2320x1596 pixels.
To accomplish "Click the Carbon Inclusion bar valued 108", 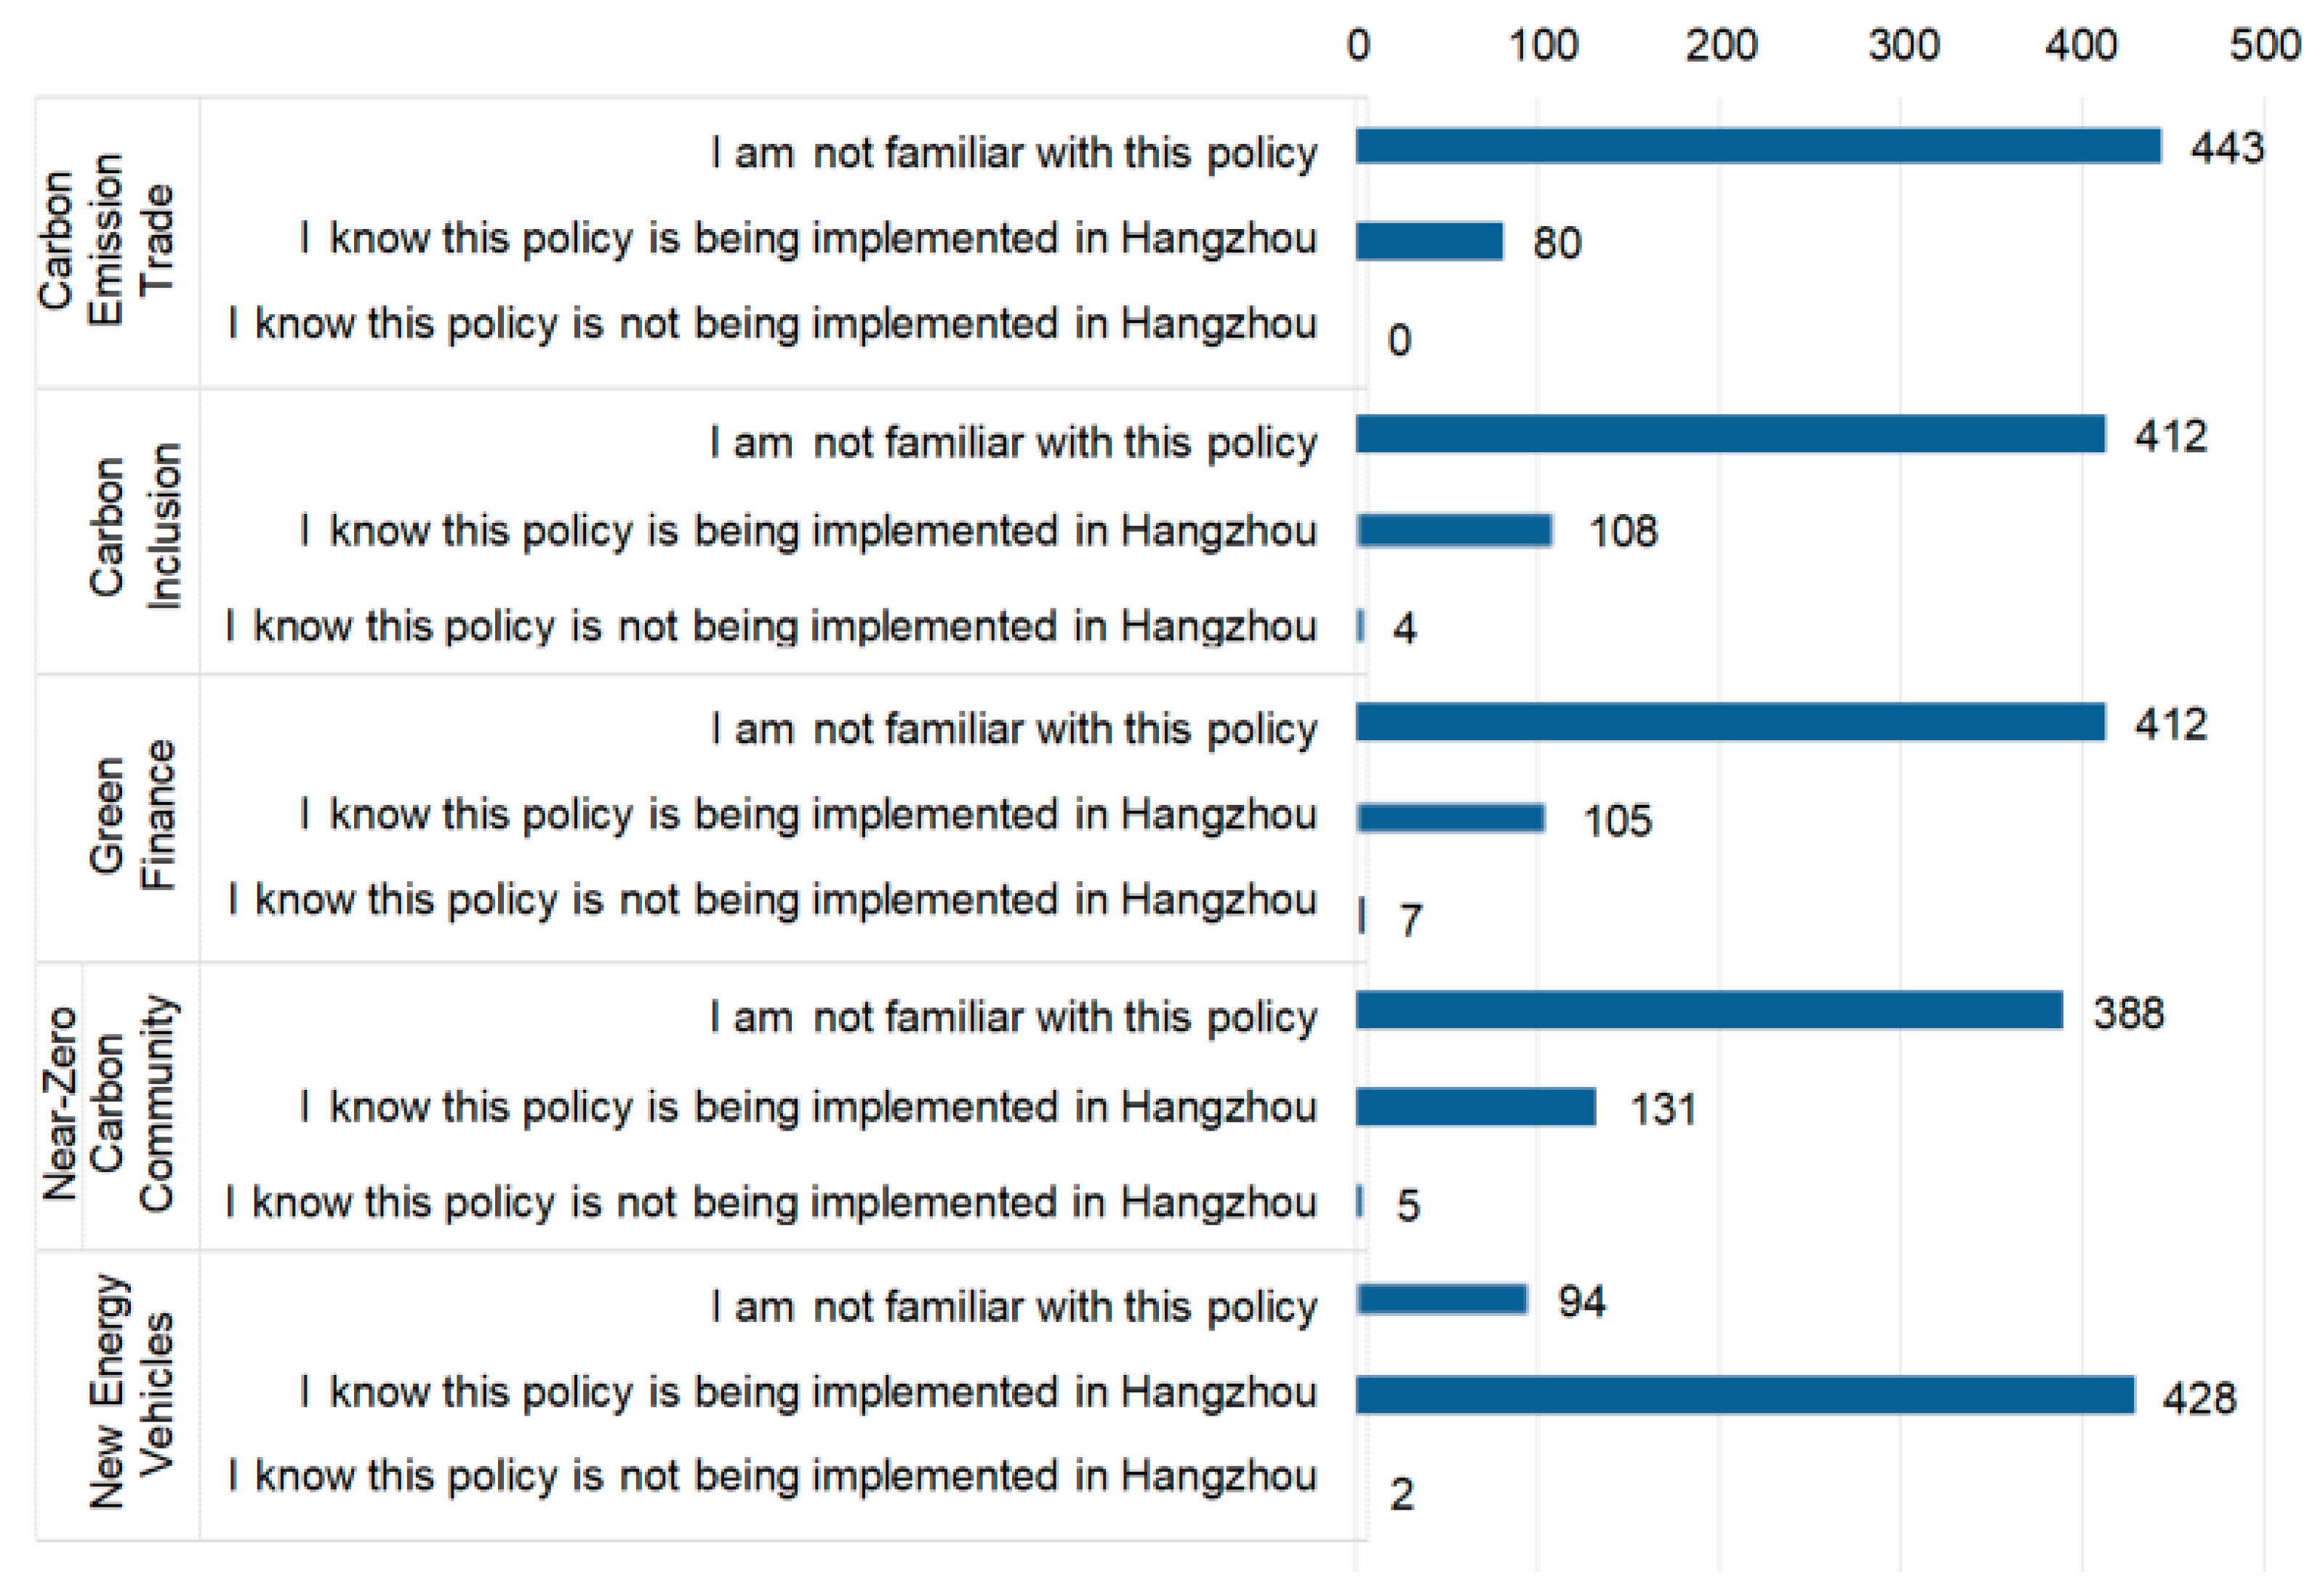I will (x=1454, y=530).
